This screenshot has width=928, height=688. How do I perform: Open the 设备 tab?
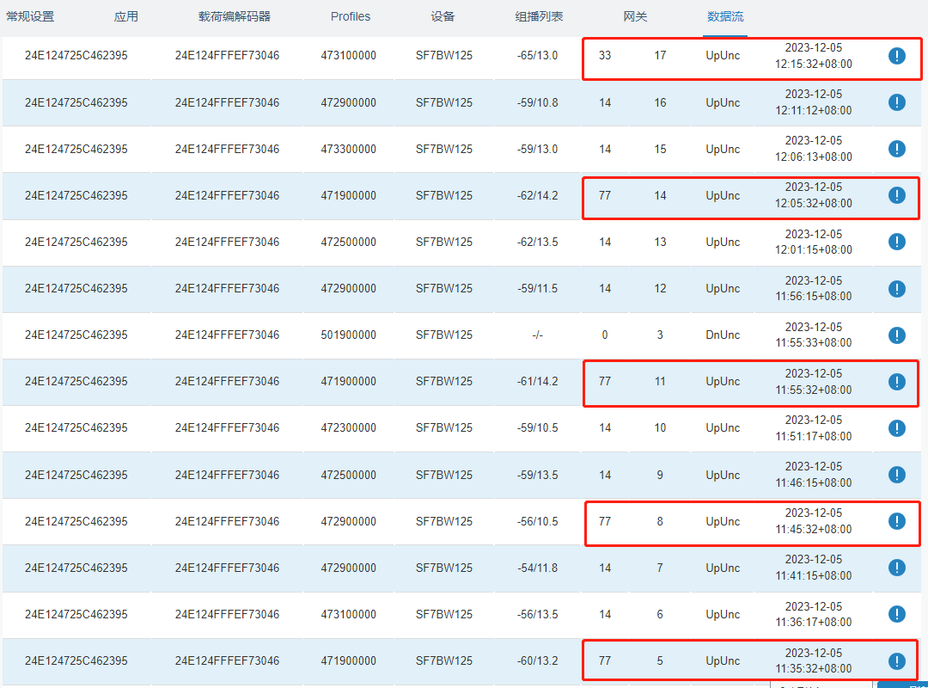point(443,16)
